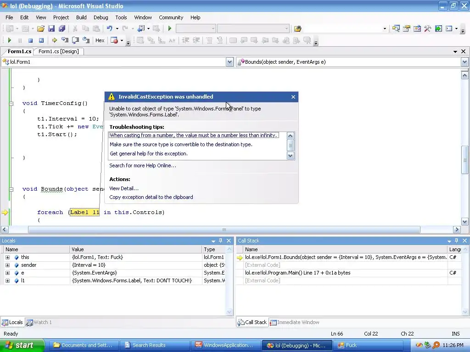This screenshot has width=470, height=352.
Task: Pin the Locals panel with pushpin icon
Action: click(221, 241)
